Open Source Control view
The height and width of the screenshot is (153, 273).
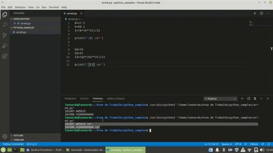[5, 35]
